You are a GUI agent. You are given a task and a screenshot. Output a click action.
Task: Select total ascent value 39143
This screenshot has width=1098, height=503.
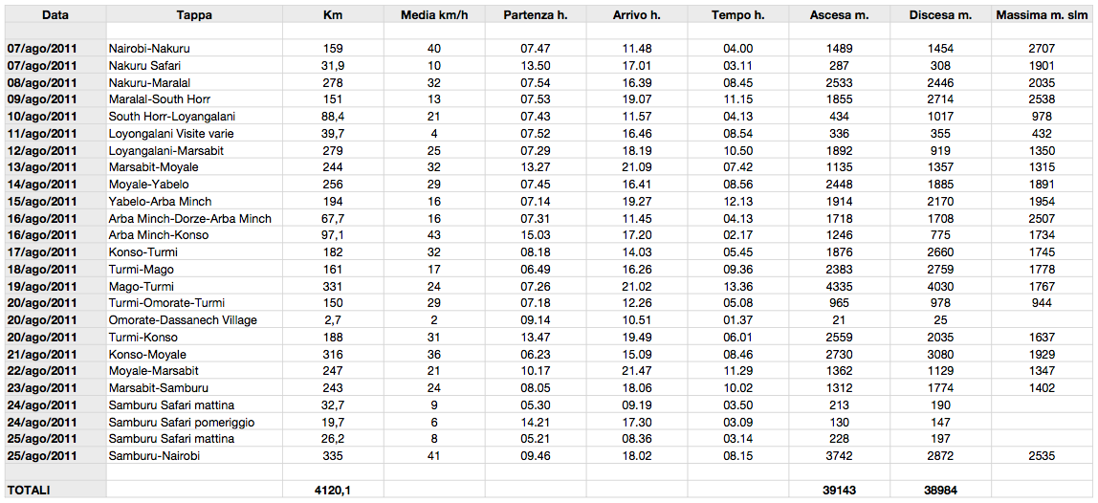839,491
